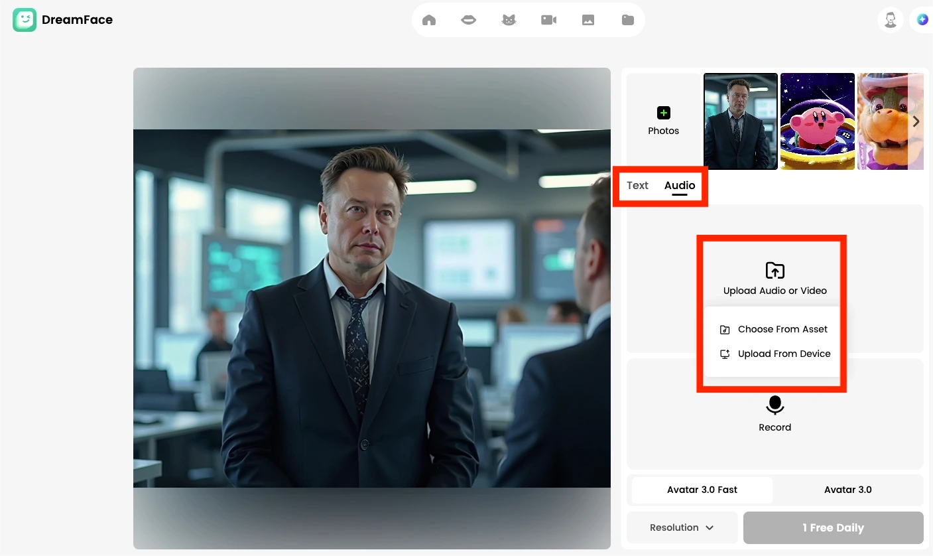Choose From Asset in upload menu
Screen dimensions: 933x556
coord(782,329)
